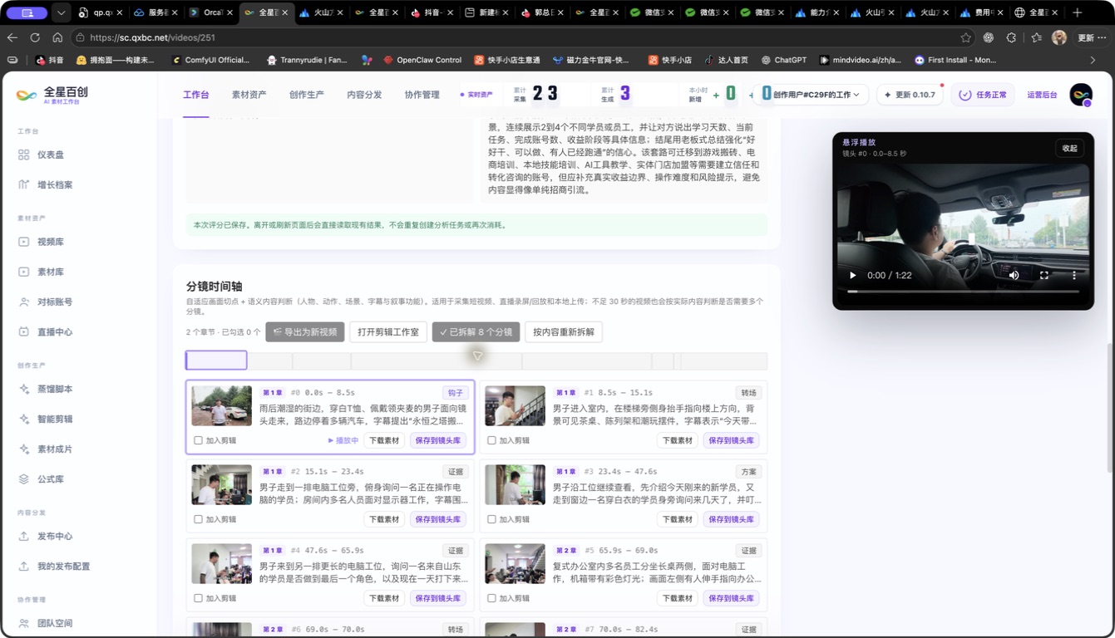Check 加入剪辑 for shot #5
This screenshot has height=638, width=1115.
[491, 598]
